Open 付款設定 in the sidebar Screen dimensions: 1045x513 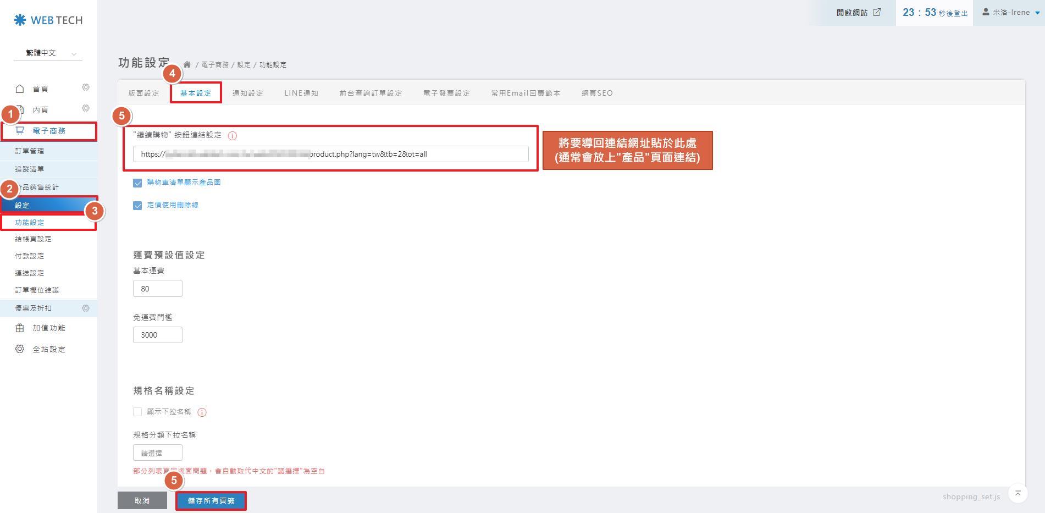pyautogui.click(x=30, y=256)
